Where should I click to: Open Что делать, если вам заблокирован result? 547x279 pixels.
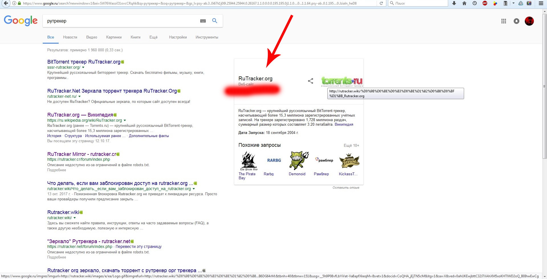tap(120, 183)
